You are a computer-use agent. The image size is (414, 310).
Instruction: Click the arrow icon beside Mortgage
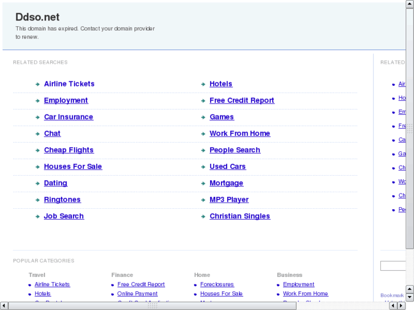click(x=203, y=183)
